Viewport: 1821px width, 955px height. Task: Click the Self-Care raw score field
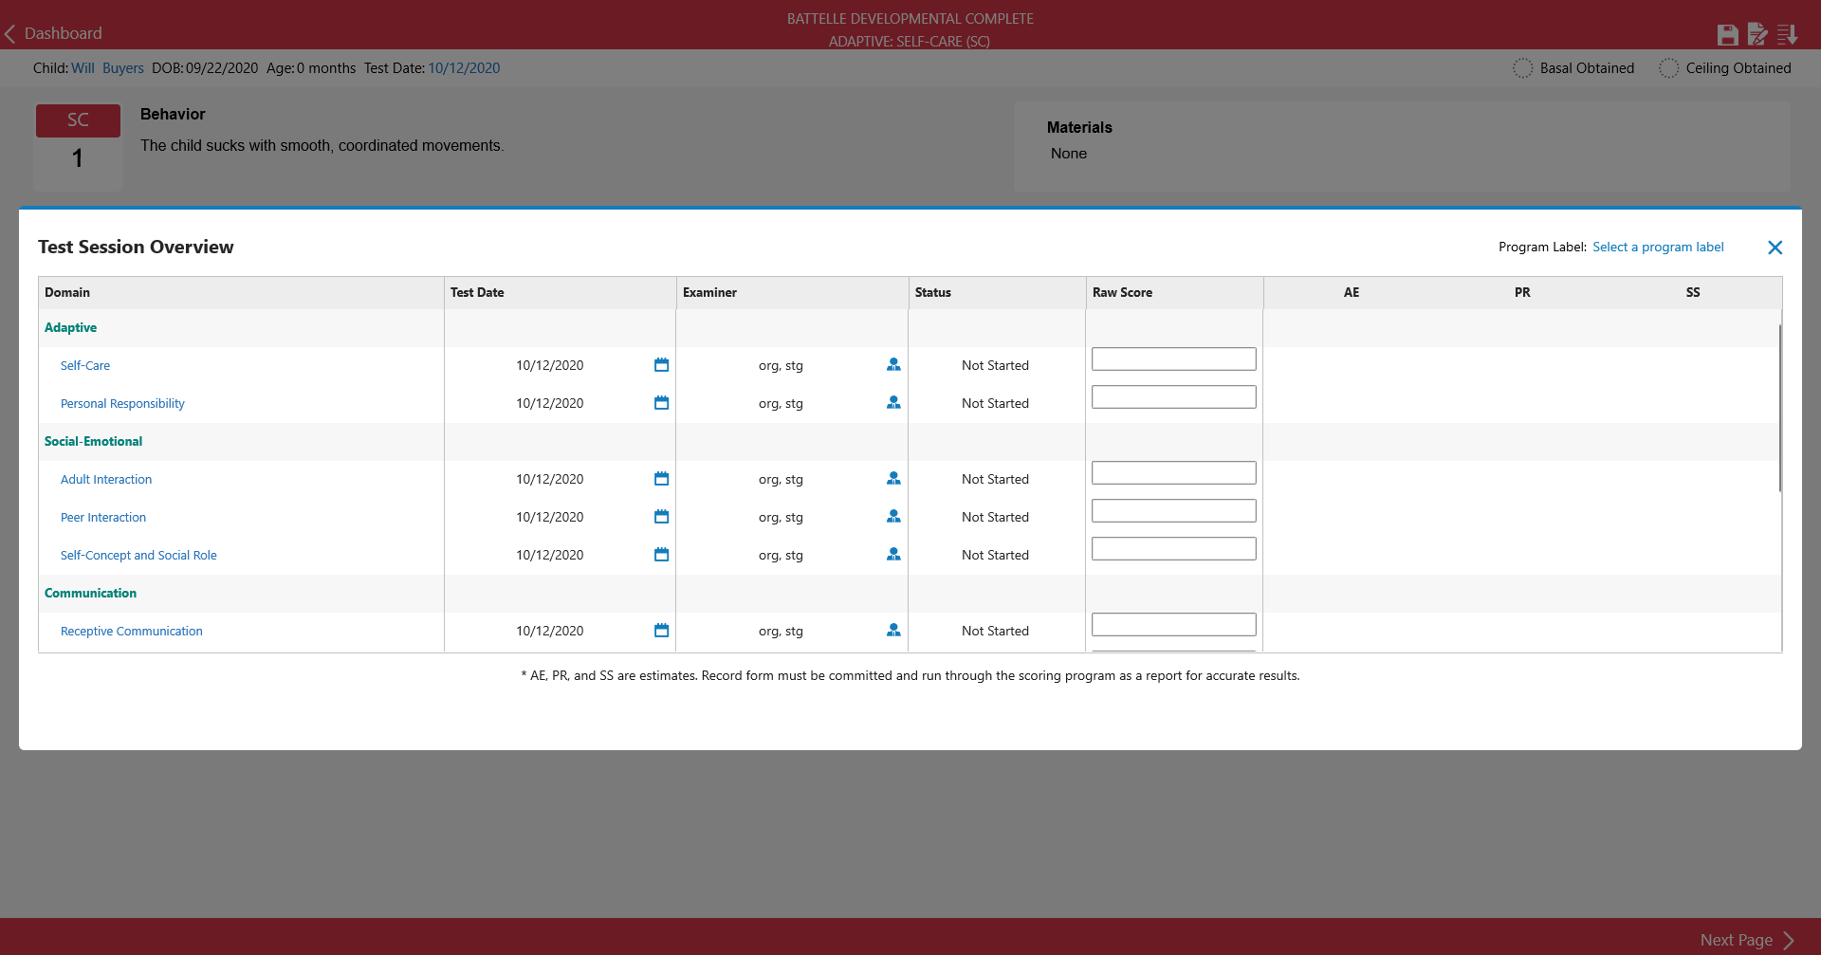(x=1174, y=359)
